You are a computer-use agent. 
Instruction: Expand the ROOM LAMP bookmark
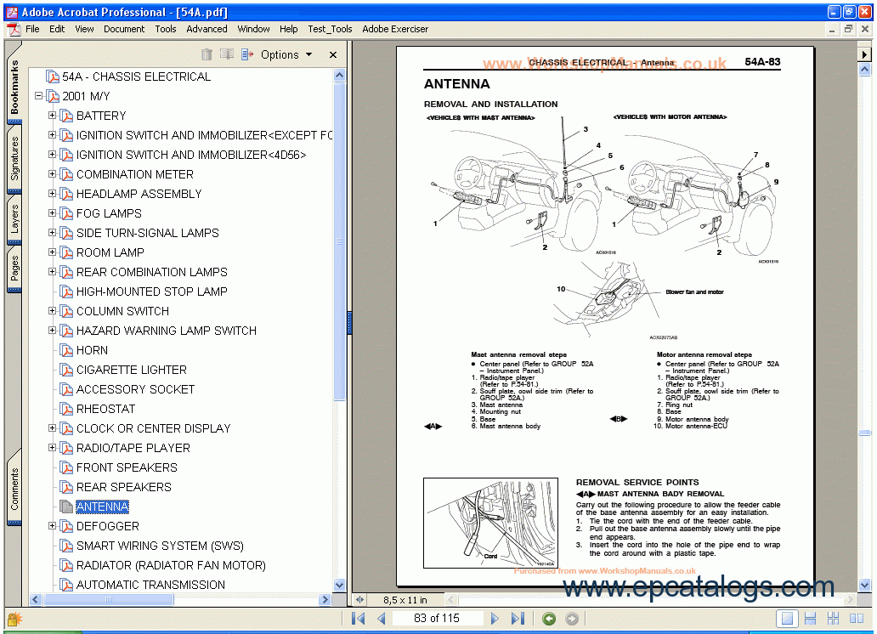point(52,252)
